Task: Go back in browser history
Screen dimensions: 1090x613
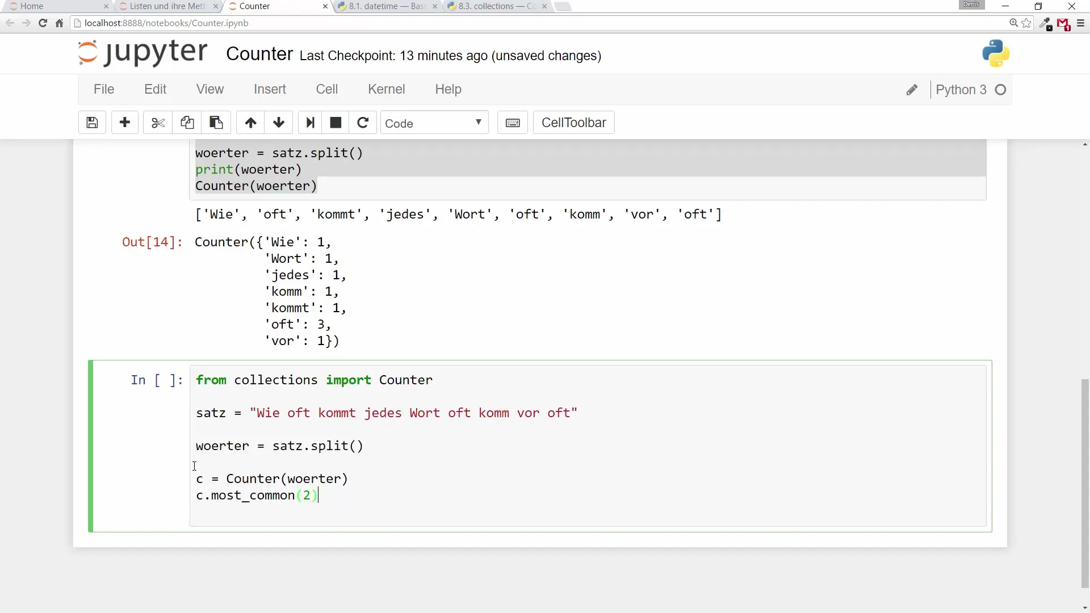Action: (10, 23)
